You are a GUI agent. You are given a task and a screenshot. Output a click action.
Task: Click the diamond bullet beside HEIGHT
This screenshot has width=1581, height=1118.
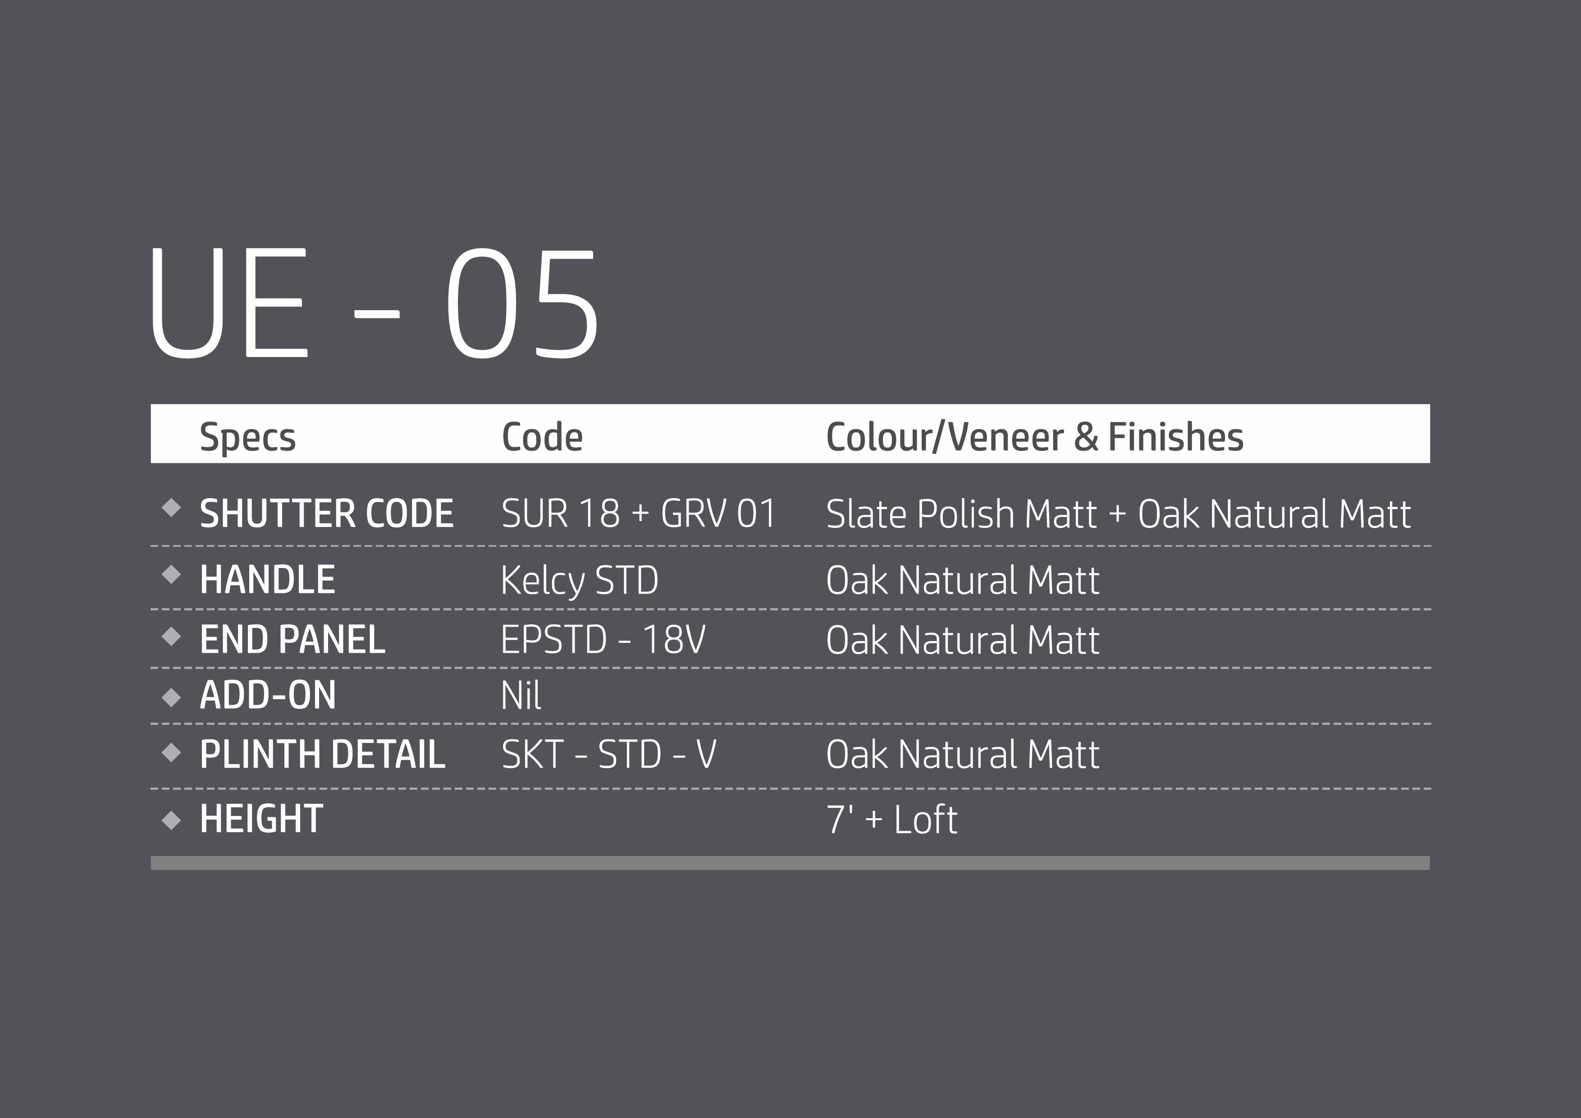(171, 820)
